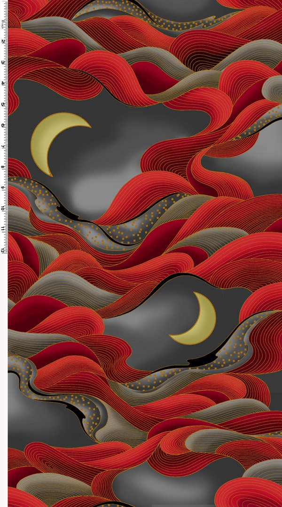Click the number 5 on the ruler
Image resolution: width=282 pixels, height=507 pixels.
(x=3, y=104)
